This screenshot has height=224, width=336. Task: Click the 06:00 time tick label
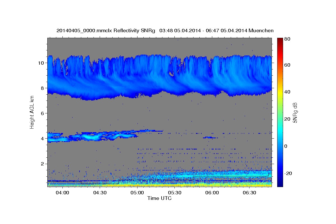(212, 193)
